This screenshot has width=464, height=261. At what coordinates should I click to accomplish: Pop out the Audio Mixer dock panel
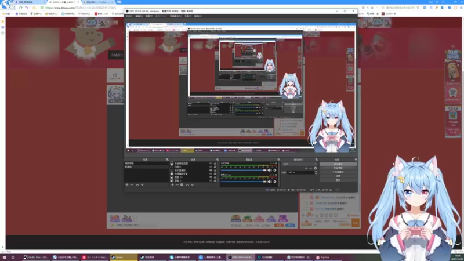tap(278, 159)
